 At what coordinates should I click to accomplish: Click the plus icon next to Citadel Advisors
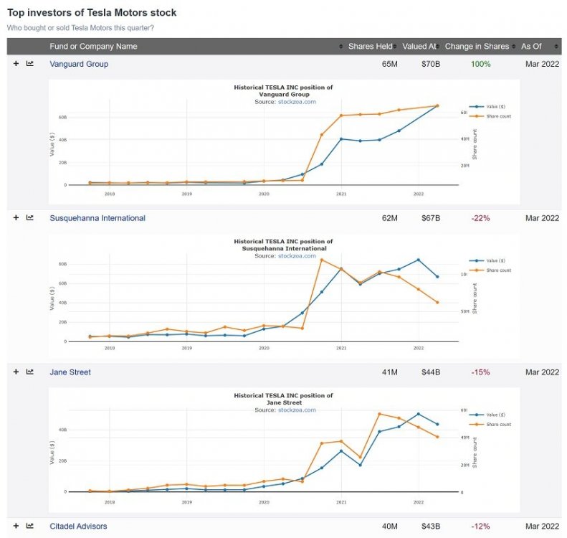point(16,526)
